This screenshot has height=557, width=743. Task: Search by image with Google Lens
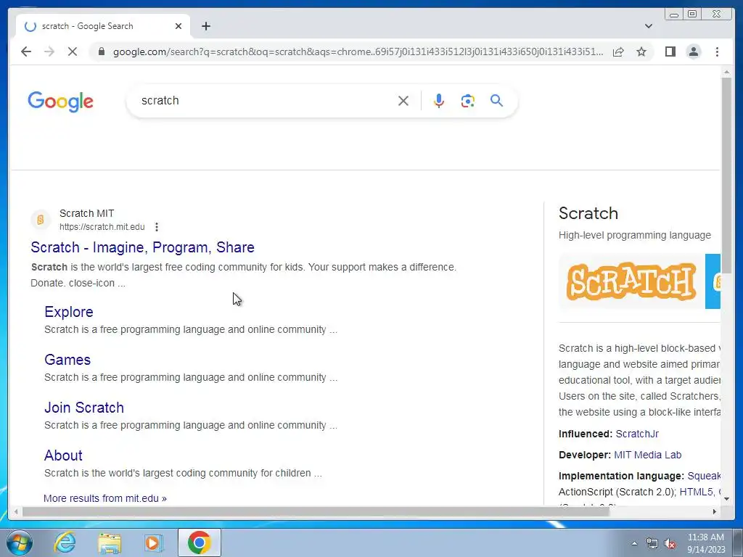tap(468, 101)
